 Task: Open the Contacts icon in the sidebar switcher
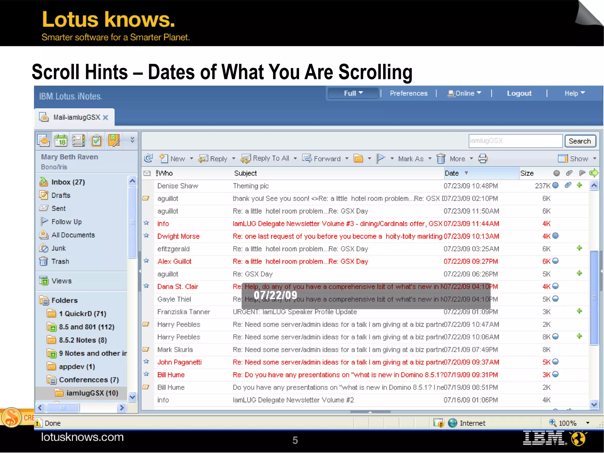pos(78,140)
